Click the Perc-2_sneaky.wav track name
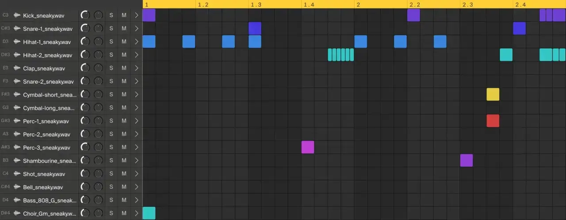 [46, 134]
